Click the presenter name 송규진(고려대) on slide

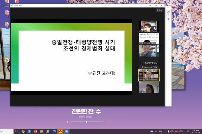[102, 73]
